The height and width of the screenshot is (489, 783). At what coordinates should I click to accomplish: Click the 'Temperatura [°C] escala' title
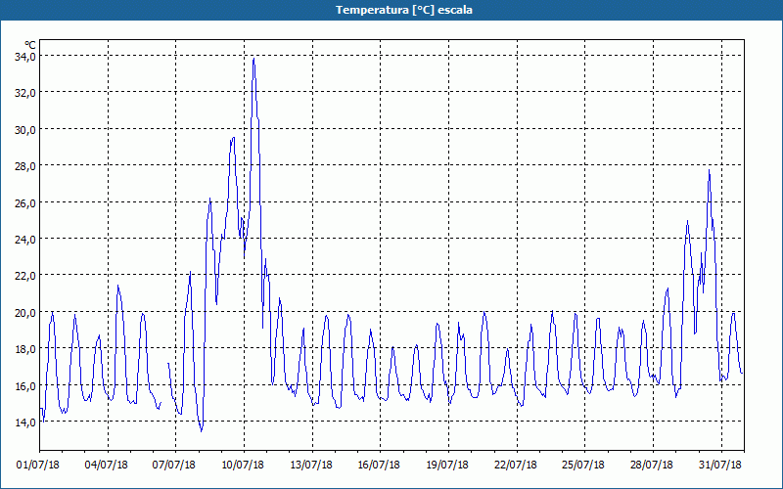pyautogui.click(x=403, y=10)
